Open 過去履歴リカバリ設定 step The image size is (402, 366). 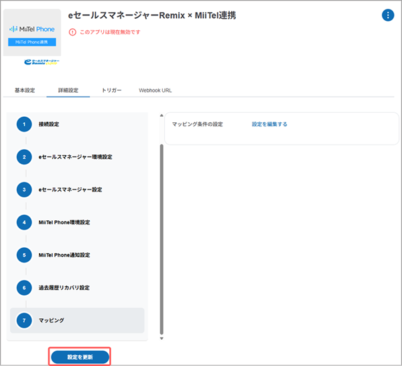click(x=64, y=287)
